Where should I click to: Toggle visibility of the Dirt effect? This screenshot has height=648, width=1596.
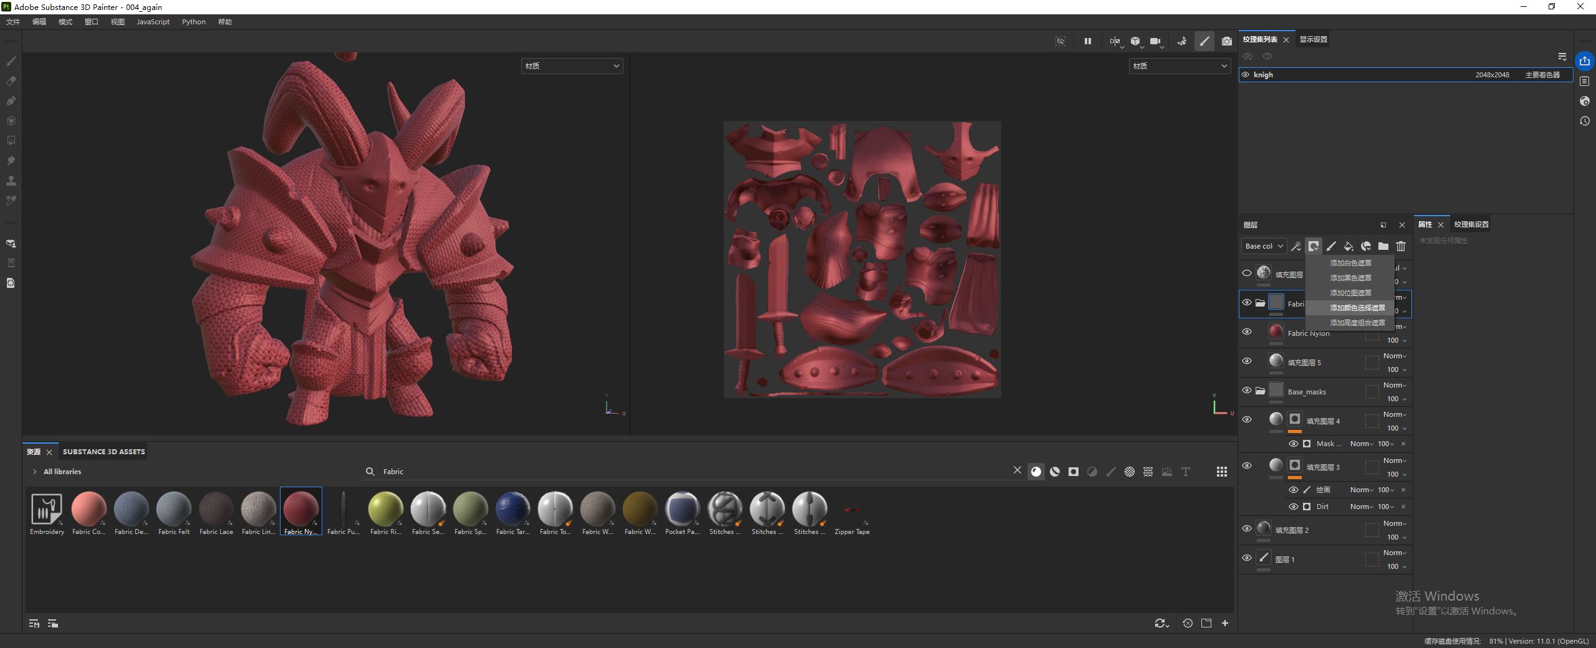pyautogui.click(x=1293, y=507)
